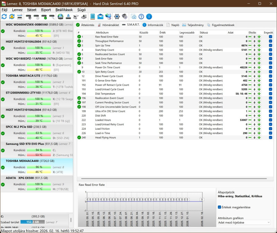Switch to the Teljesítmény tab
This screenshot has height=233, width=277.
tap(193, 25)
